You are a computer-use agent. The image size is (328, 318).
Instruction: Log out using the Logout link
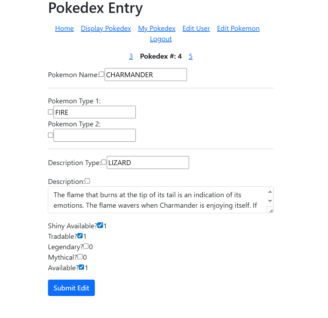161,39
